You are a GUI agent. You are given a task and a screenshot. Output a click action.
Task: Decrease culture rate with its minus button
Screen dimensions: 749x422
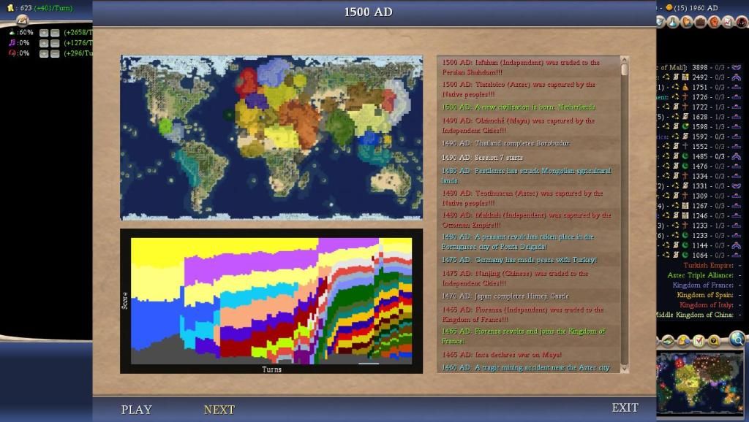pyautogui.click(x=55, y=43)
